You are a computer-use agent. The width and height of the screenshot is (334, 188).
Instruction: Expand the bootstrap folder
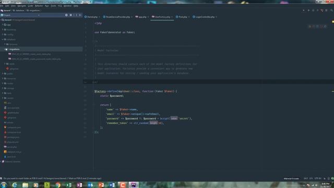coord(3,30)
